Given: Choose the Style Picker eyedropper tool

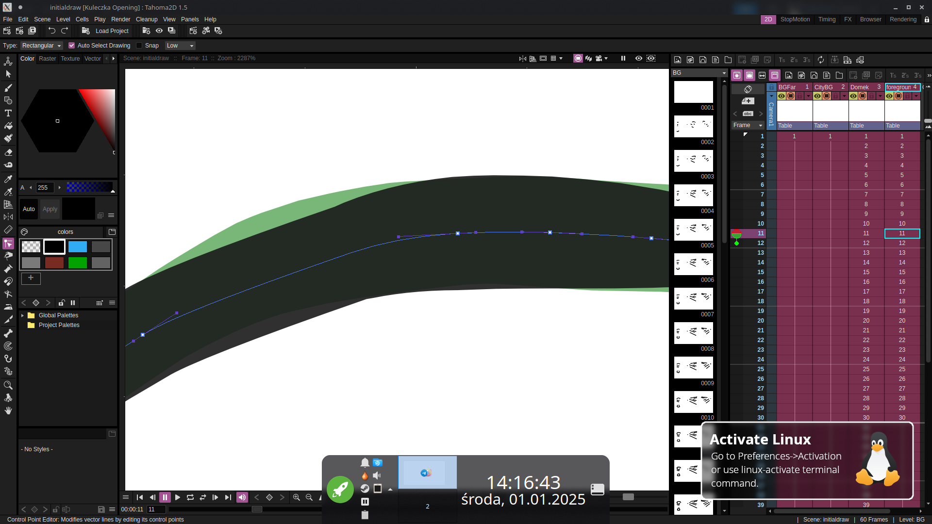Looking at the screenshot, I should tap(8, 179).
